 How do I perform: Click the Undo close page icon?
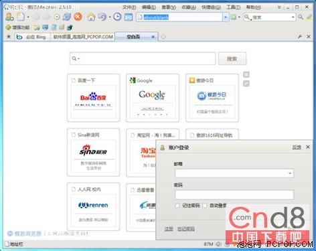[x=102, y=17]
